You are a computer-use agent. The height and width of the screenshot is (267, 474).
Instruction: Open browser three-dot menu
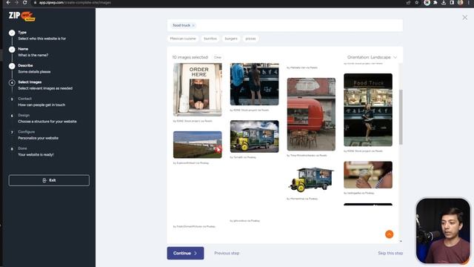(x=469, y=2)
